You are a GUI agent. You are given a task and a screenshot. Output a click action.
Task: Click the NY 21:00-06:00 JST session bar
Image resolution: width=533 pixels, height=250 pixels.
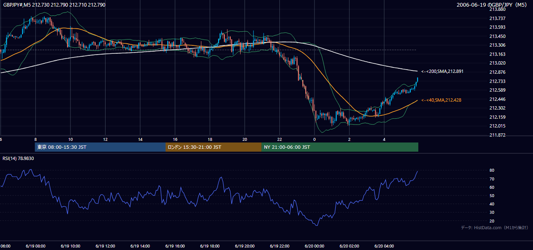(x=340, y=147)
